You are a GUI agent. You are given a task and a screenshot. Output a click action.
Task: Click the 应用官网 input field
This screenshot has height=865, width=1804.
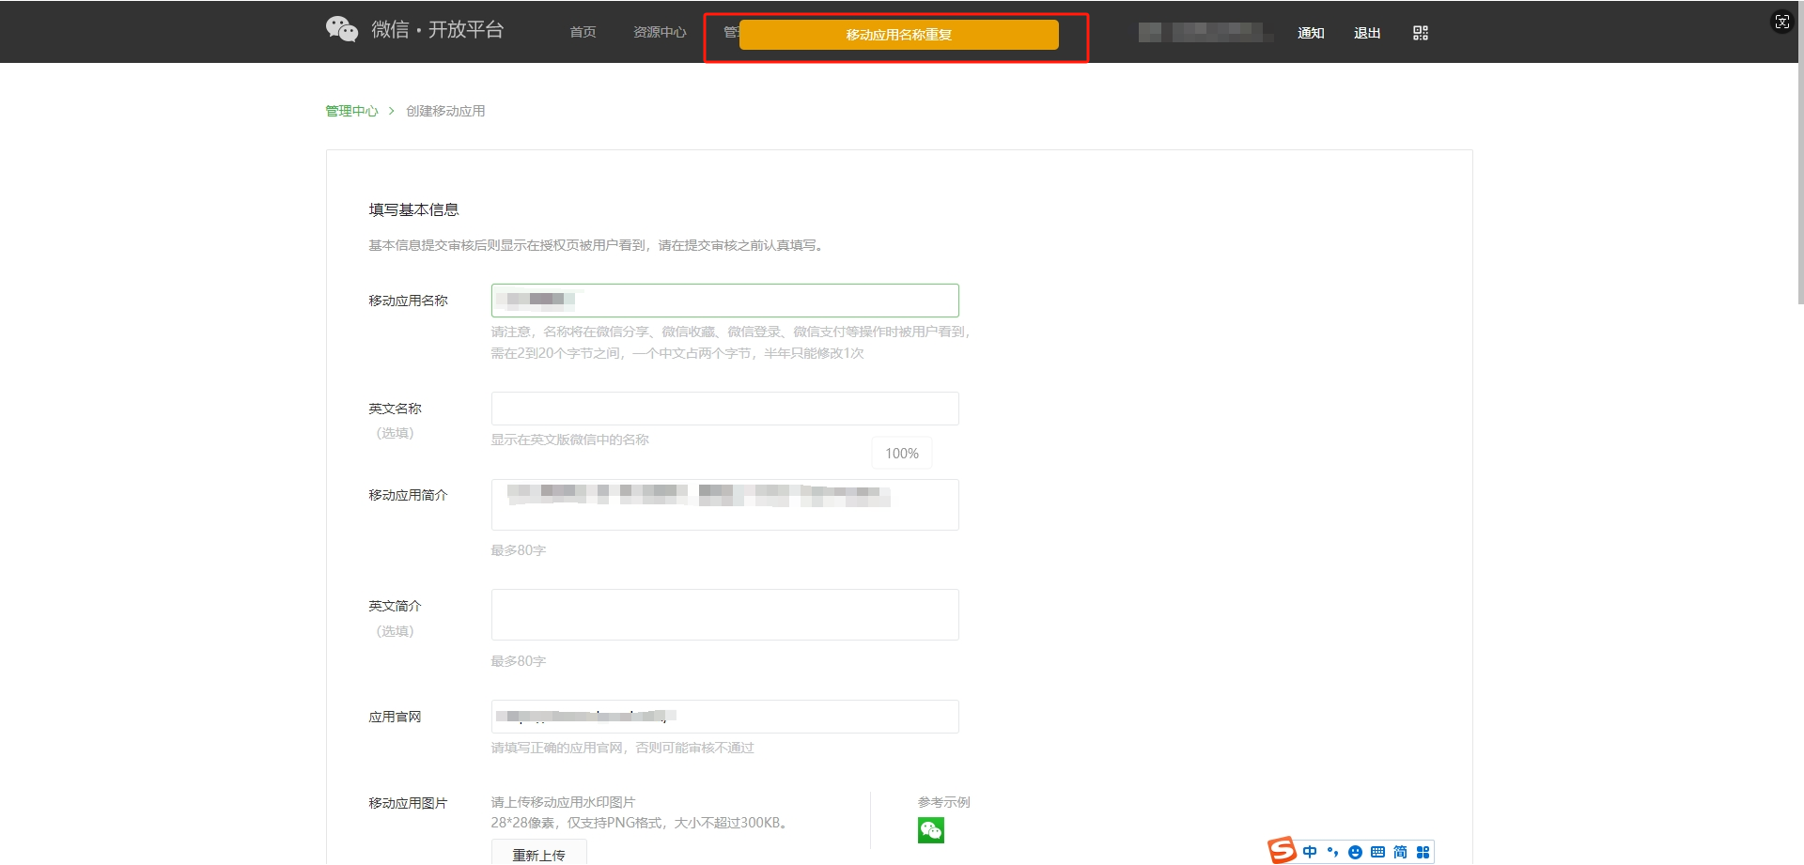[x=725, y=717]
